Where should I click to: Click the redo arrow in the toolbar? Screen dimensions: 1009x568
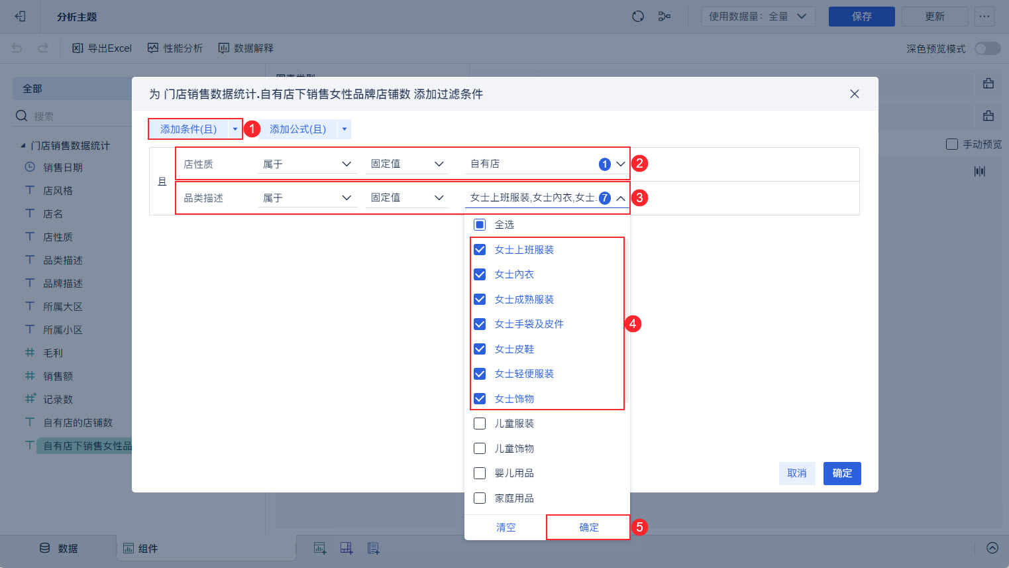click(43, 48)
